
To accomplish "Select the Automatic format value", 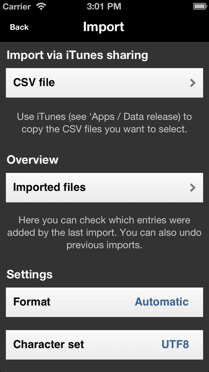I will pyautogui.click(x=161, y=302).
